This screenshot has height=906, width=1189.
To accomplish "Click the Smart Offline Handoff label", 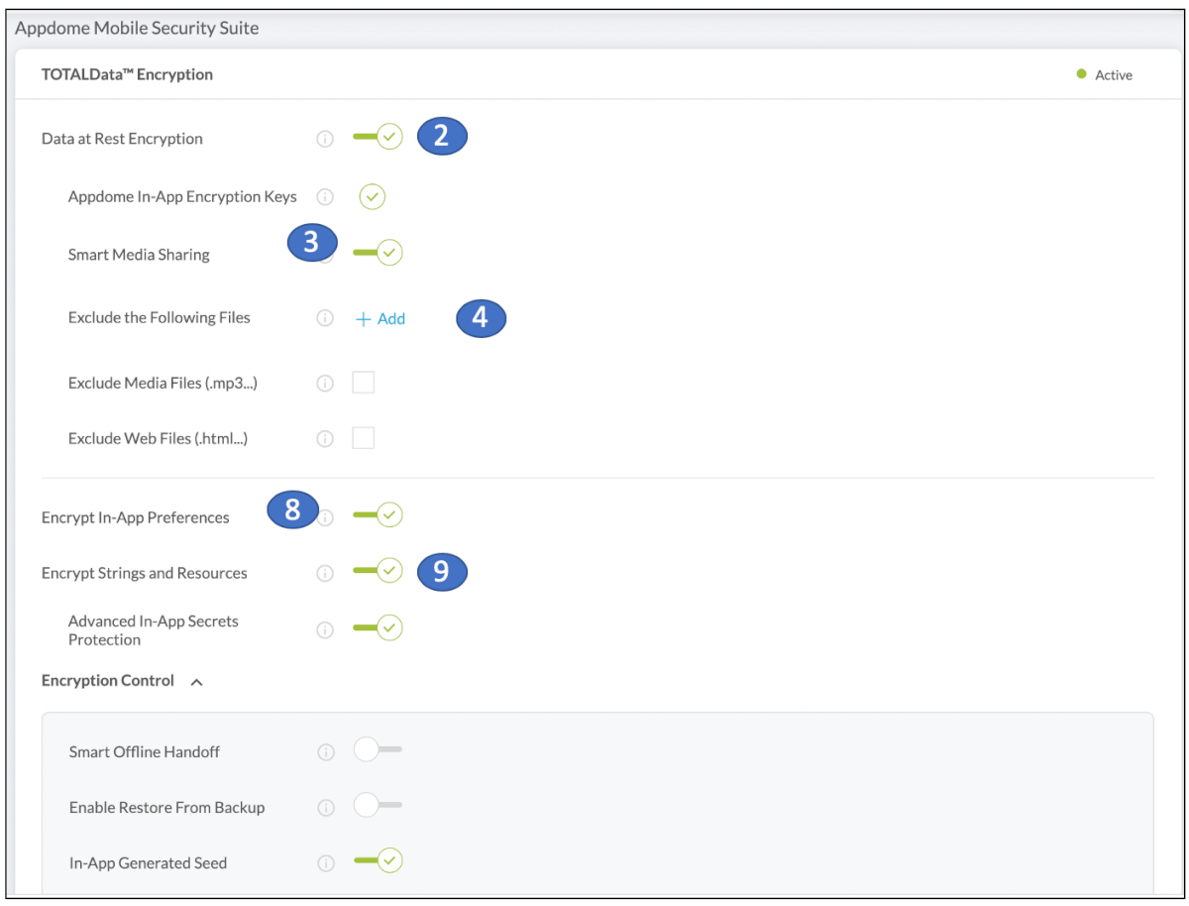I will click(x=145, y=752).
